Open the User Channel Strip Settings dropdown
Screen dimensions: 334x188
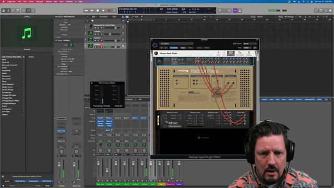pos(13,57)
